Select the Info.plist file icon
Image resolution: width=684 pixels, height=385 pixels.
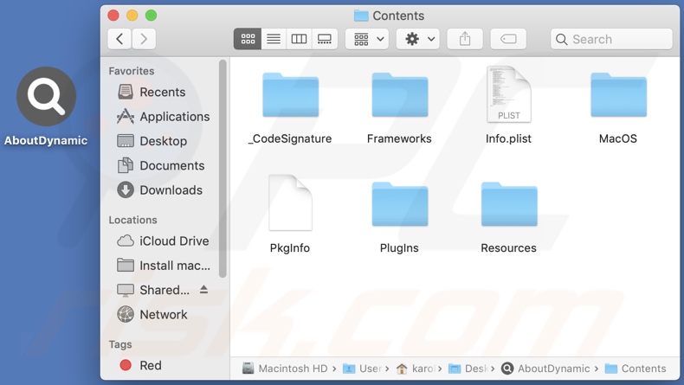tap(508, 93)
